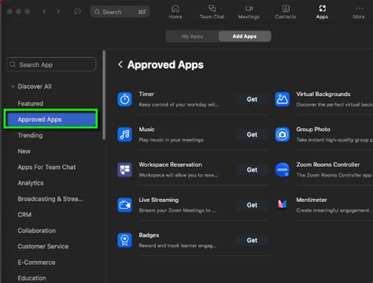Screen dimensions: 373x283
Task: Click the global Search field
Action: (120, 12)
